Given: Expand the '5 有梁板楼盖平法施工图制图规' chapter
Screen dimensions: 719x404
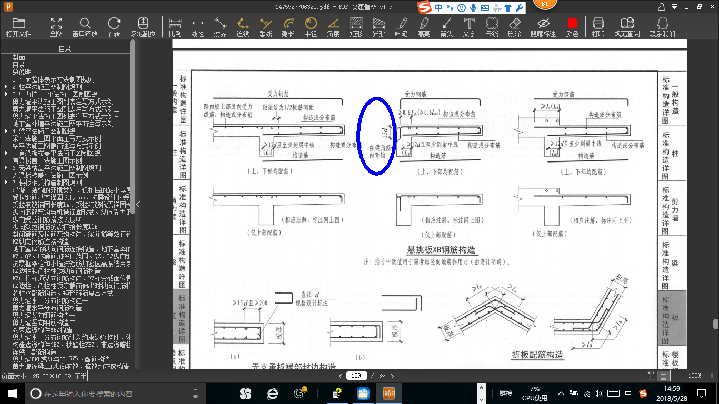Looking at the screenshot, I should coord(6,153).
